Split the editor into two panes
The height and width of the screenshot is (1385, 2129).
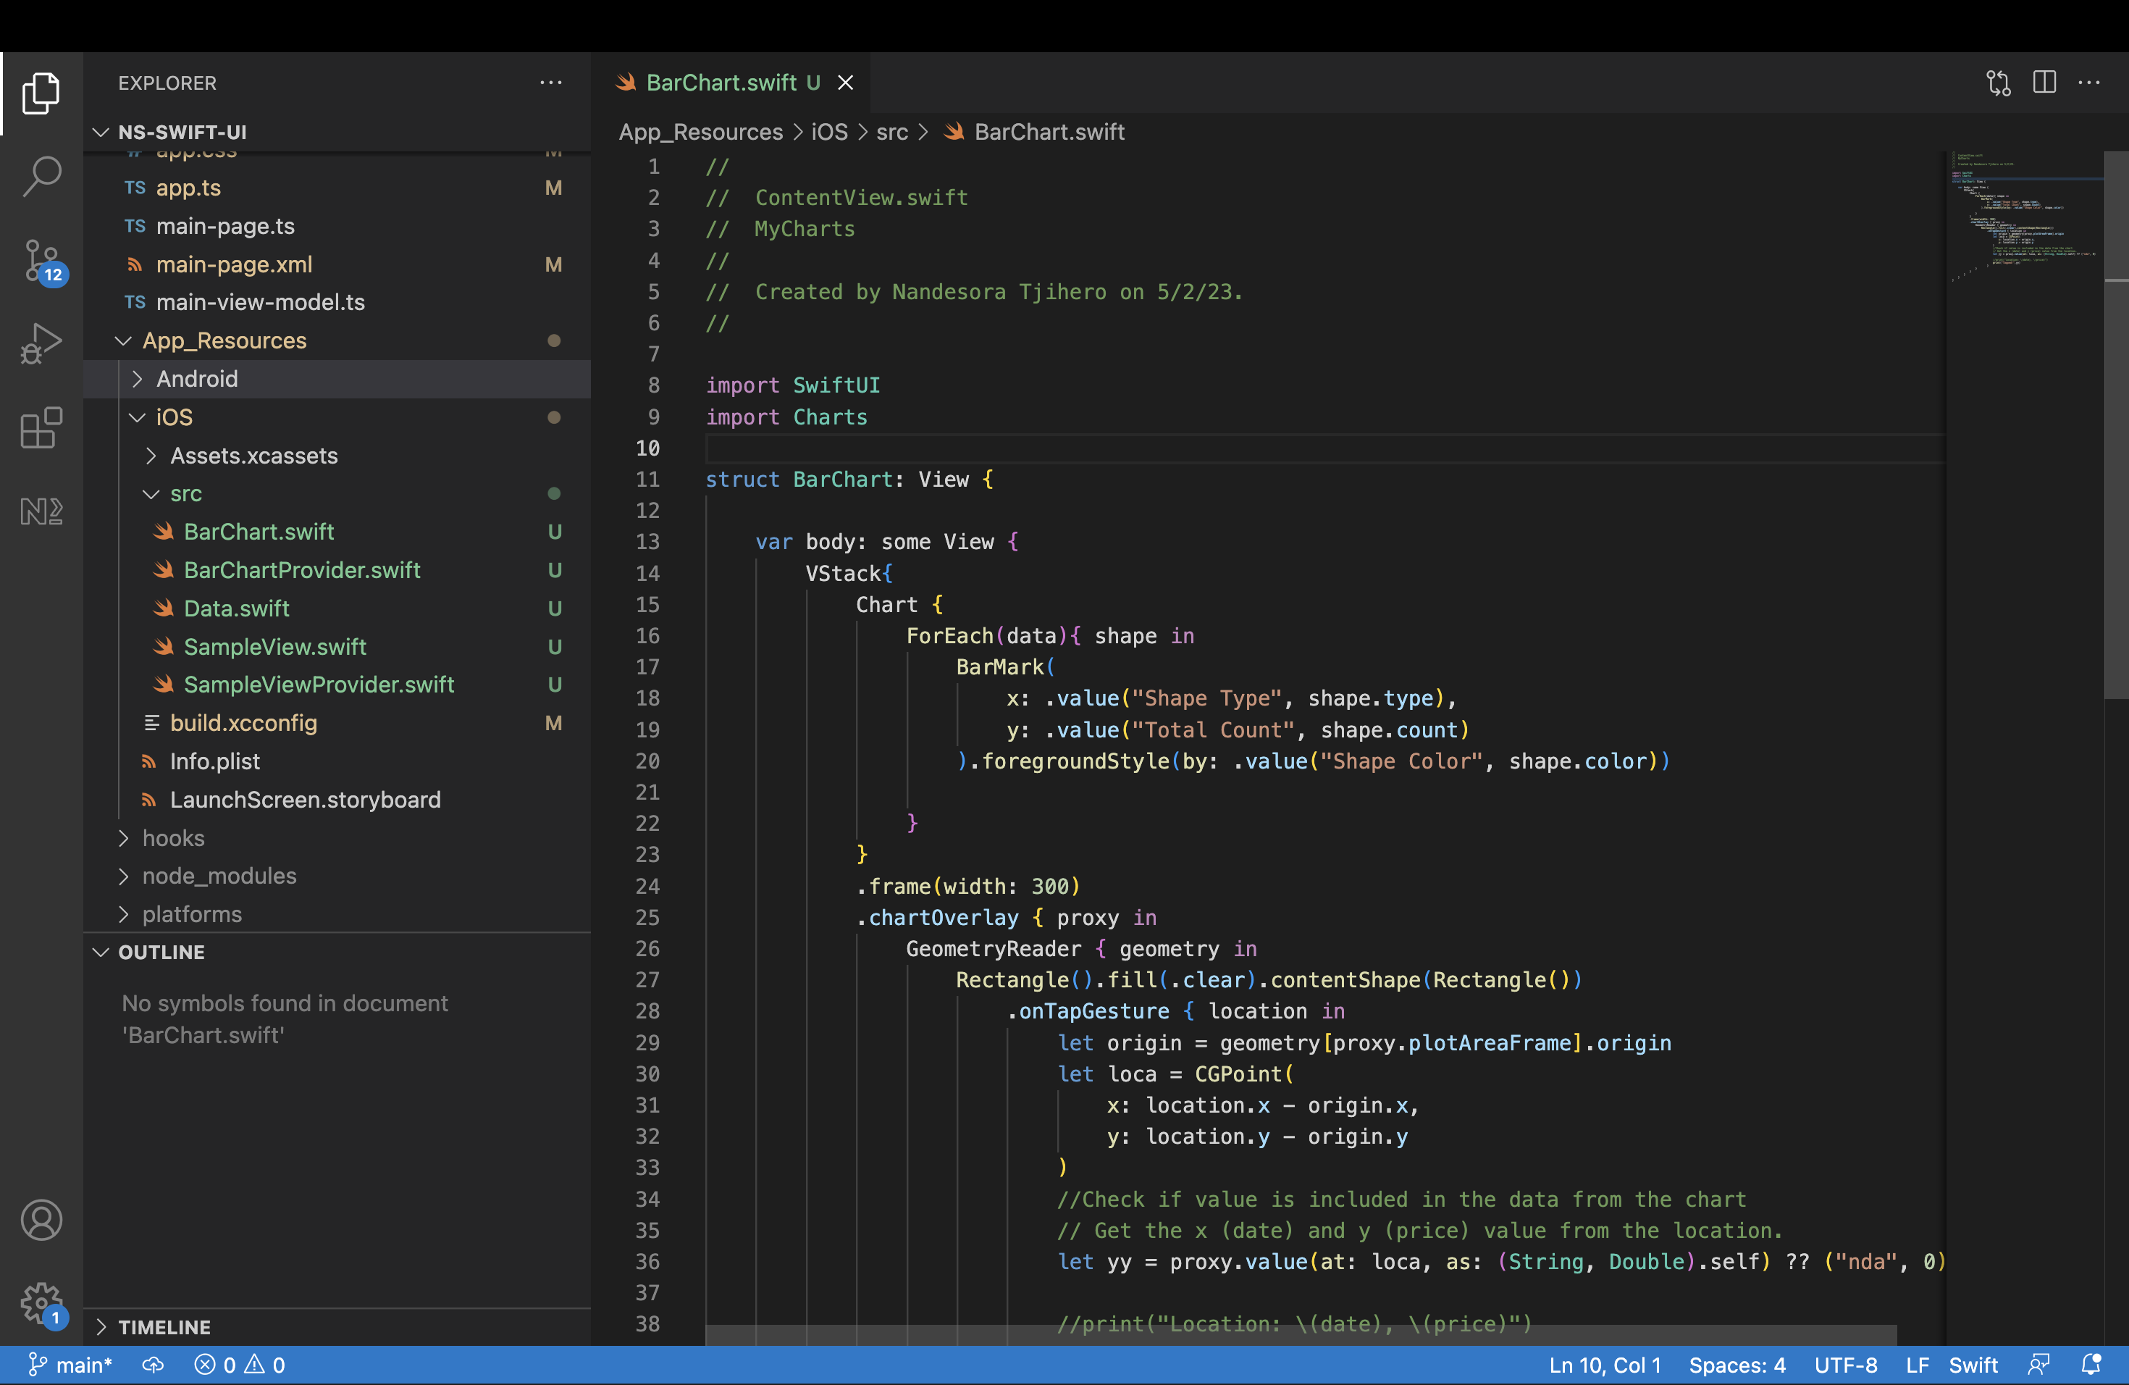[x=2044, y=83]
